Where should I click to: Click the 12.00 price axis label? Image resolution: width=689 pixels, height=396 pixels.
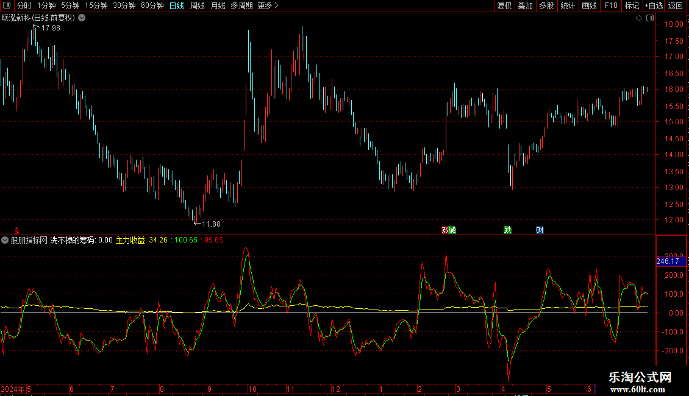coord(674,220)
